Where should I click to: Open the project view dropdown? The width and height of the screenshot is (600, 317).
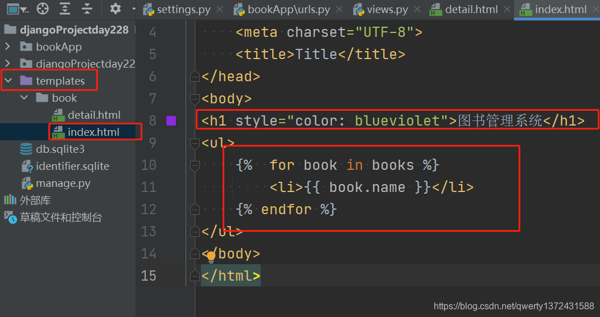pyautogui.click(x=18, y=9)
